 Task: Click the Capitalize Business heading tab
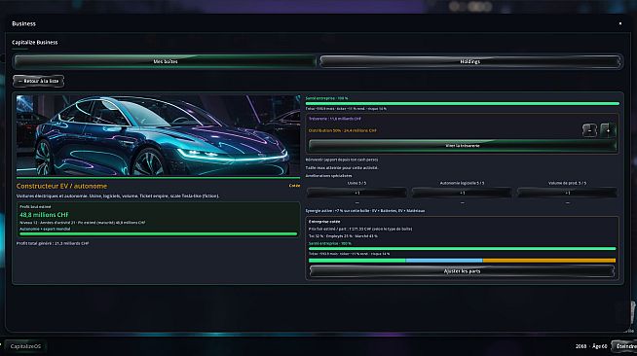click(34, 42)
